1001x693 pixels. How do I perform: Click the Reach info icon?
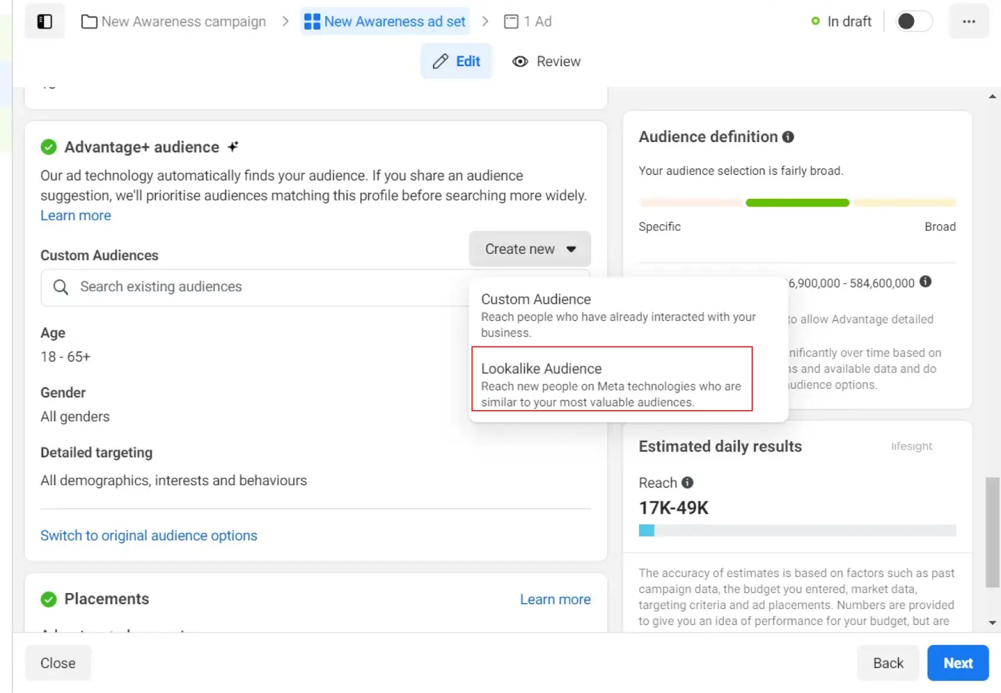687,482
